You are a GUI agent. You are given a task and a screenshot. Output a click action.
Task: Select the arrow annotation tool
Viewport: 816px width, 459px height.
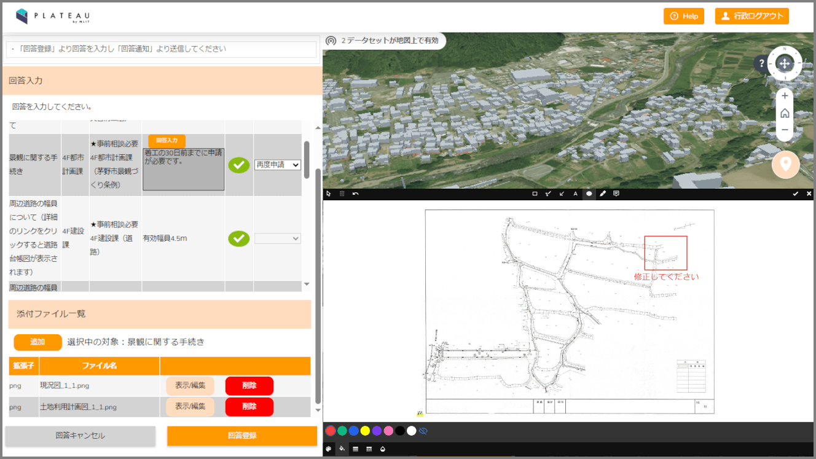tap(562, 194)
